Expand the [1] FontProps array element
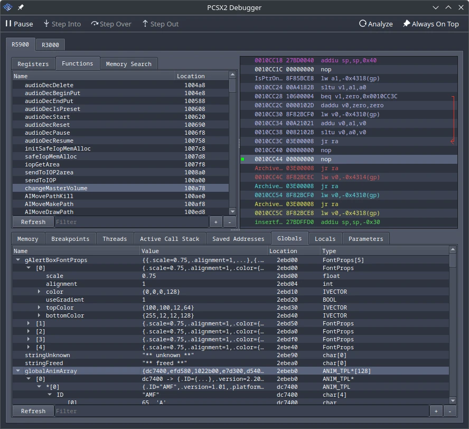The image size is (469, 429). tap(29, 323)
